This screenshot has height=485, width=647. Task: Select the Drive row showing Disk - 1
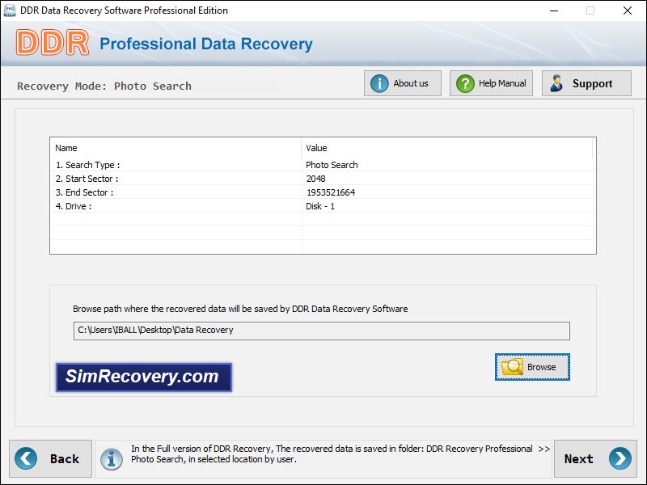[323, 206]
